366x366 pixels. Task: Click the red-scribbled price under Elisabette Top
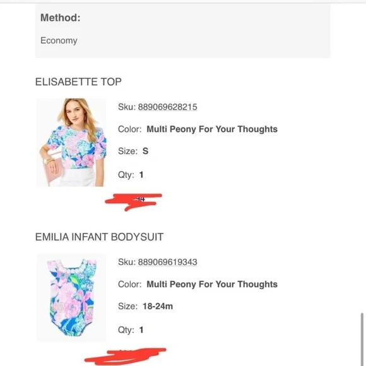134,202
